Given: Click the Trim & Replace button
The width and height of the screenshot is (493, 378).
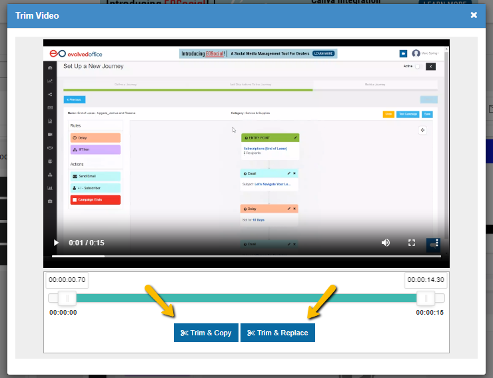Looking at the screenshot, I should (278, 333).
